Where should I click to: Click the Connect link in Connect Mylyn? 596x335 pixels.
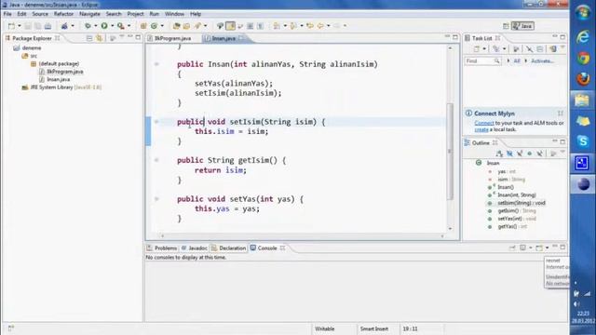(484, 123)
